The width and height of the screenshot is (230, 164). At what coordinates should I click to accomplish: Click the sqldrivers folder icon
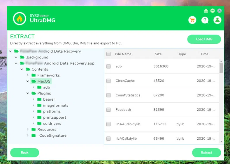(x=39, y=124)
